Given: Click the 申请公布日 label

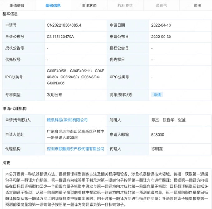Looking at the screenshot, I should click(119, 37).
